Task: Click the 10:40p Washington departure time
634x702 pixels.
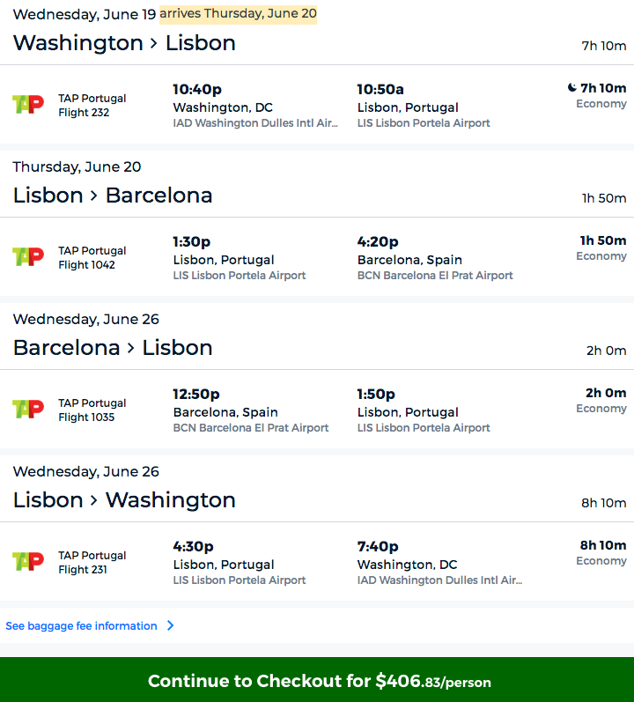Action: click(197, 89)
